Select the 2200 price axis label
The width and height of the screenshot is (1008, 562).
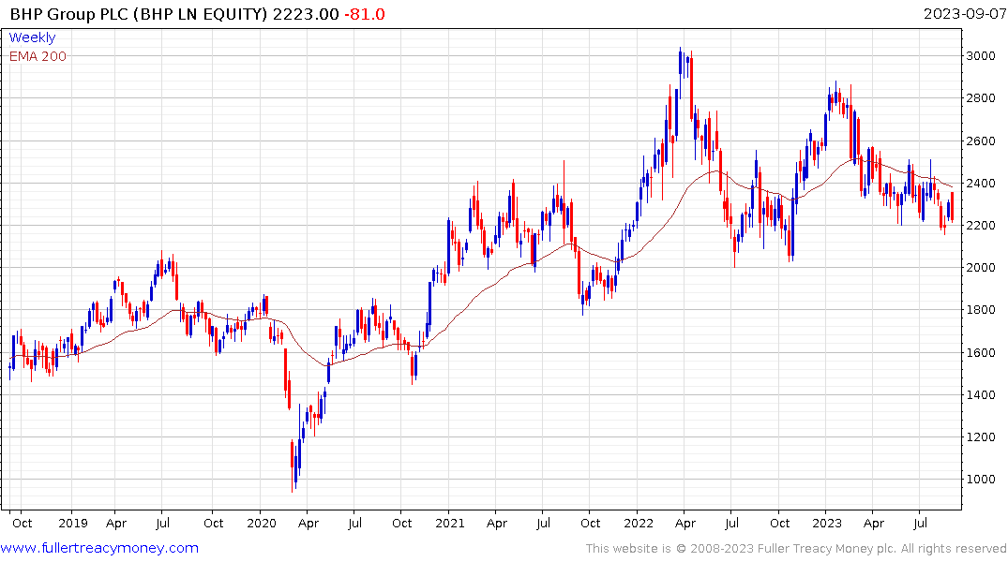(x=981, y=226)
